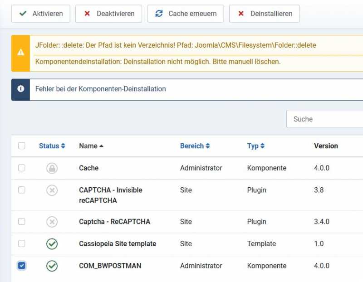Image resolution: width=363 pixels, height=282 pixels.
Task: Enable the CAPTCHA - Invisible reCAPTCHA plugin status icon
Action: (52, 190)
